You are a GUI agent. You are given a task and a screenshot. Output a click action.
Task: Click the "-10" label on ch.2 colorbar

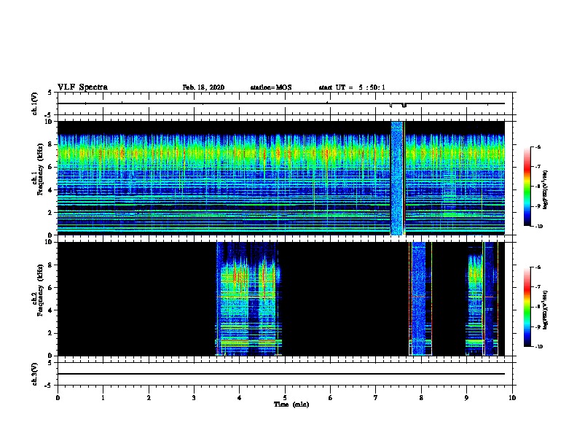tap(538, 347)
